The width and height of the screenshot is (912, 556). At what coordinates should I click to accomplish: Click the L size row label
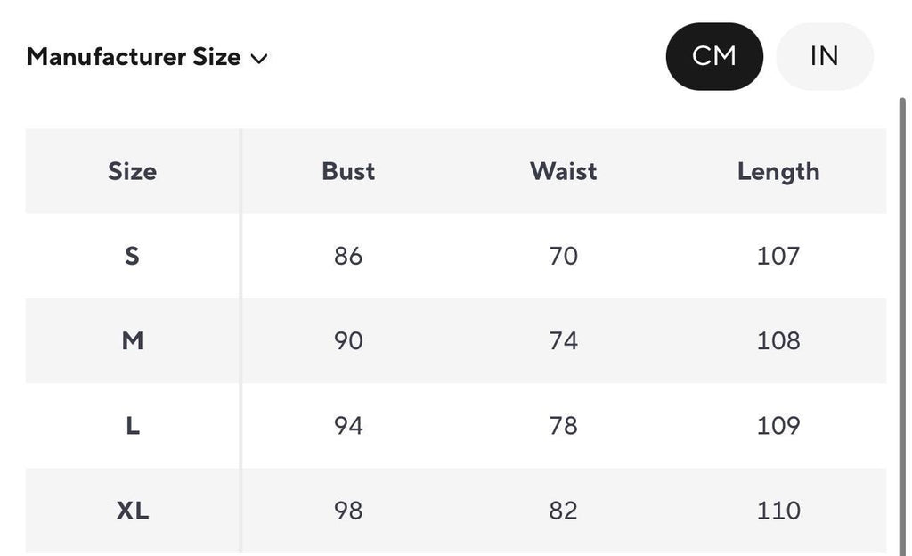click(x=132, y=426)
